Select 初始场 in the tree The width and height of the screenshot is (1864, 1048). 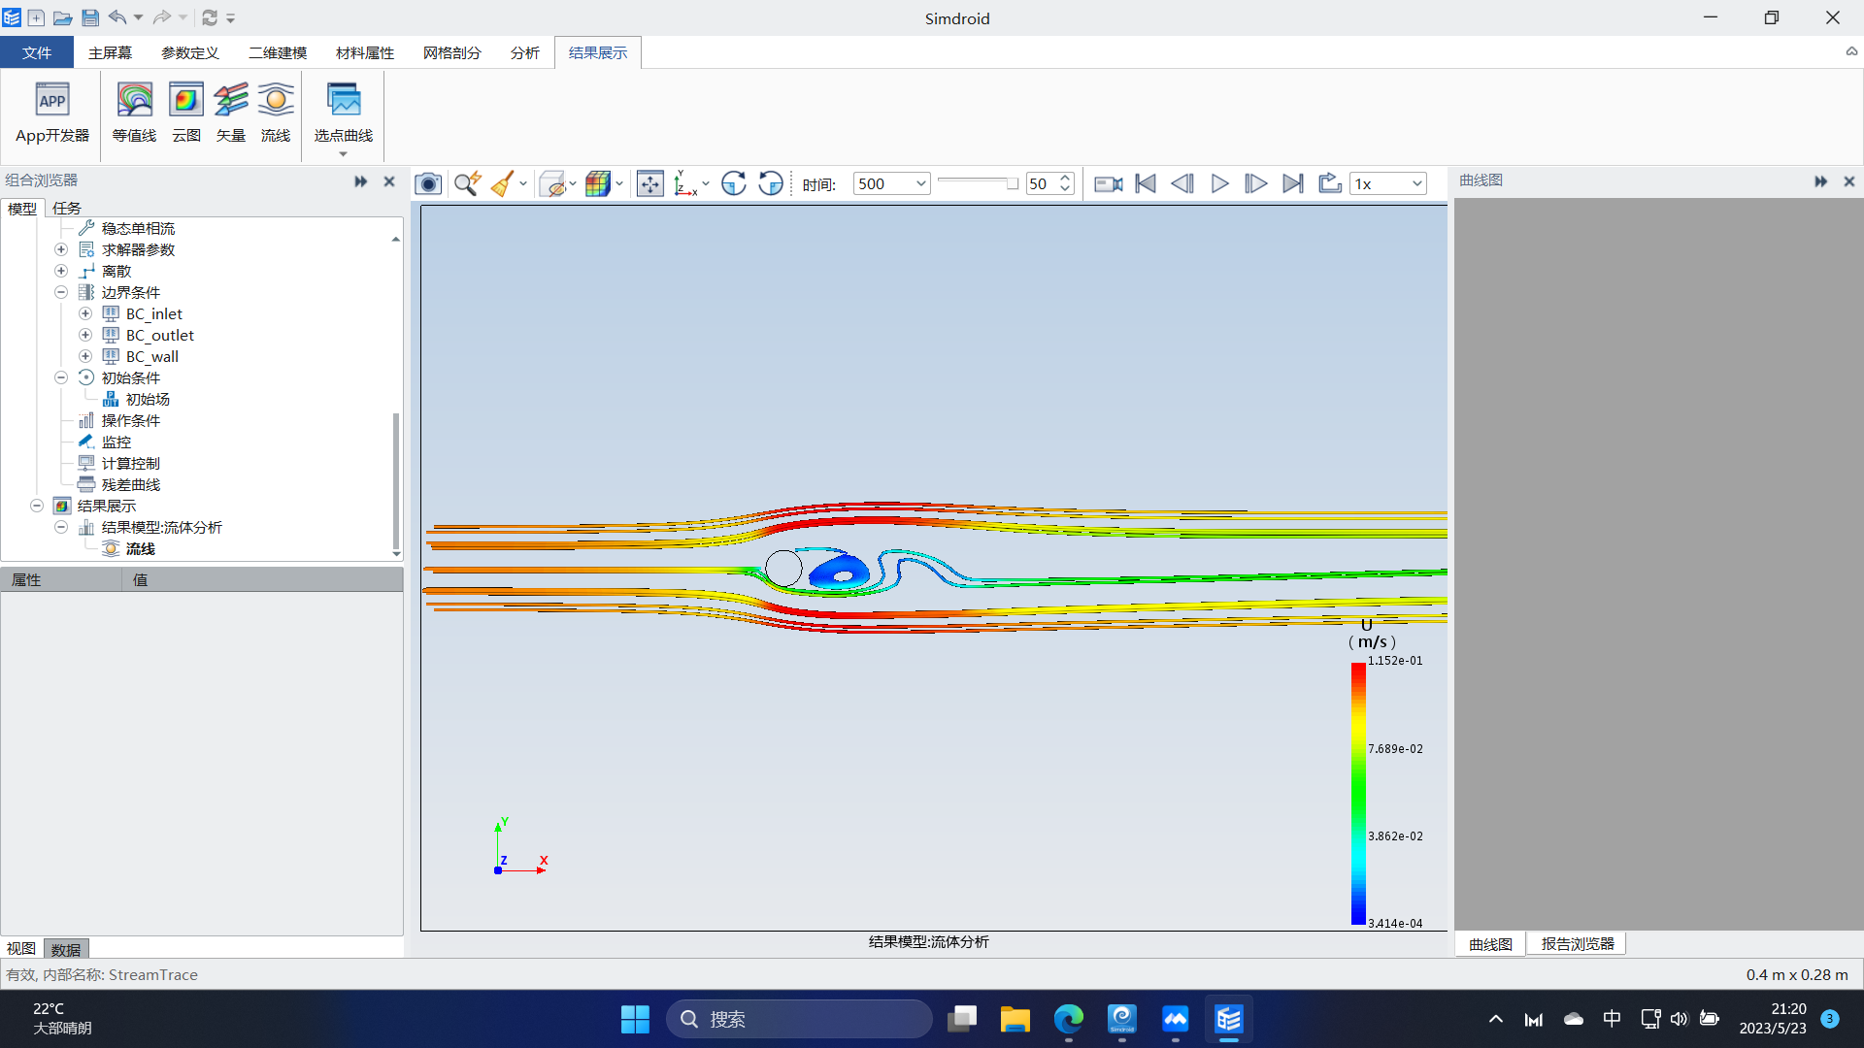pyautogui.click(x=148, y=399)
